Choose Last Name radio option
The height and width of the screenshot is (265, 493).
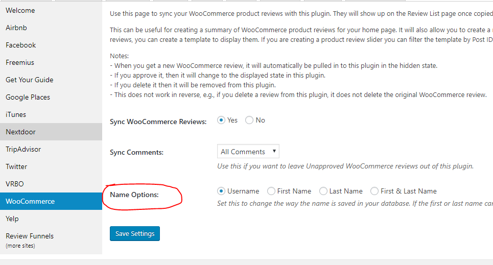pos(323,191)
